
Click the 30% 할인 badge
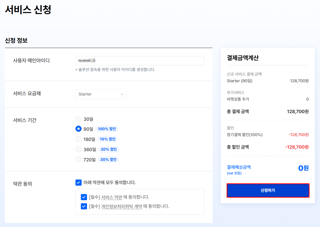pyautogui.click(x=108, y=160)
